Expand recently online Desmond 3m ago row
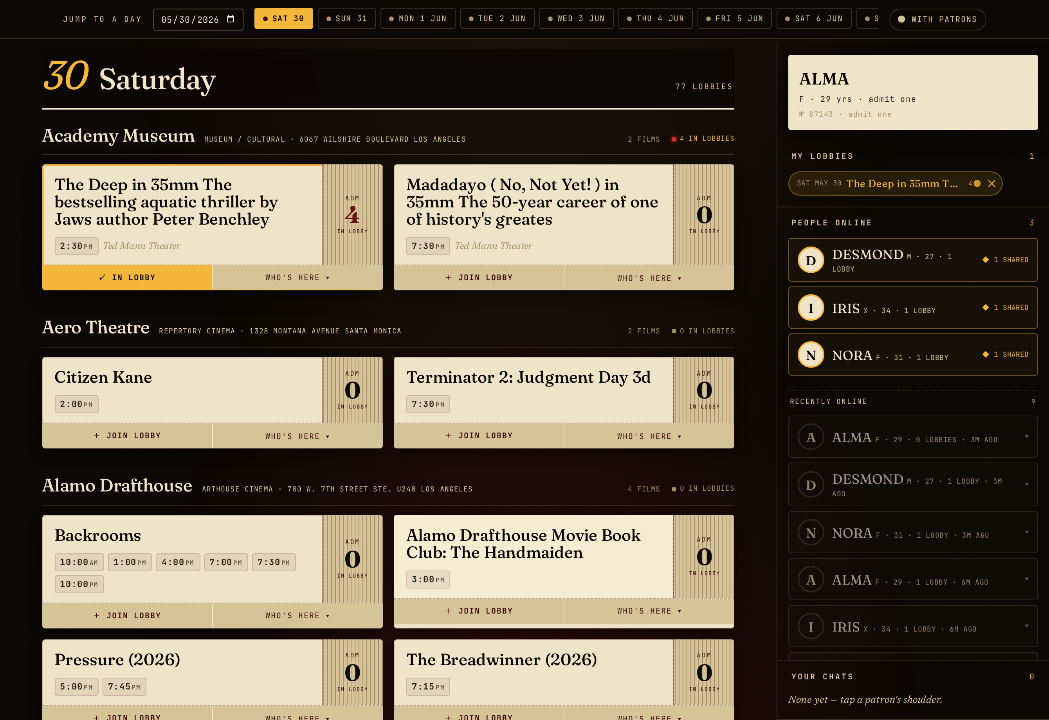 913,484
